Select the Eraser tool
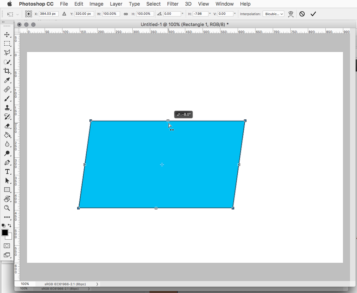Image resolution: width=357 pixels, height=293 pixels. point(7,126)
